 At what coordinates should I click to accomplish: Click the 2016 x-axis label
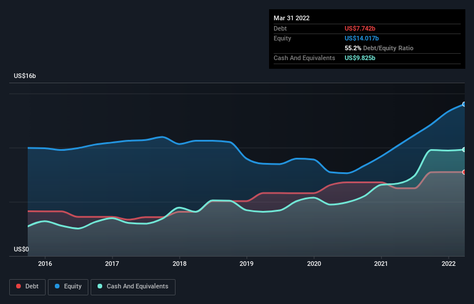pyautogui.click(x=44, y=264)
